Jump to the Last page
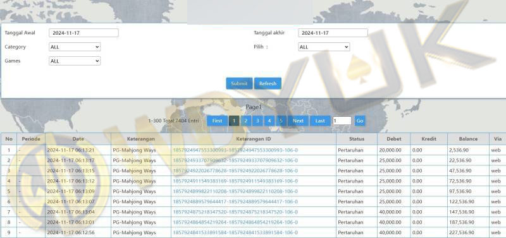Screen dimensions: 506x238 pos(320,121)
